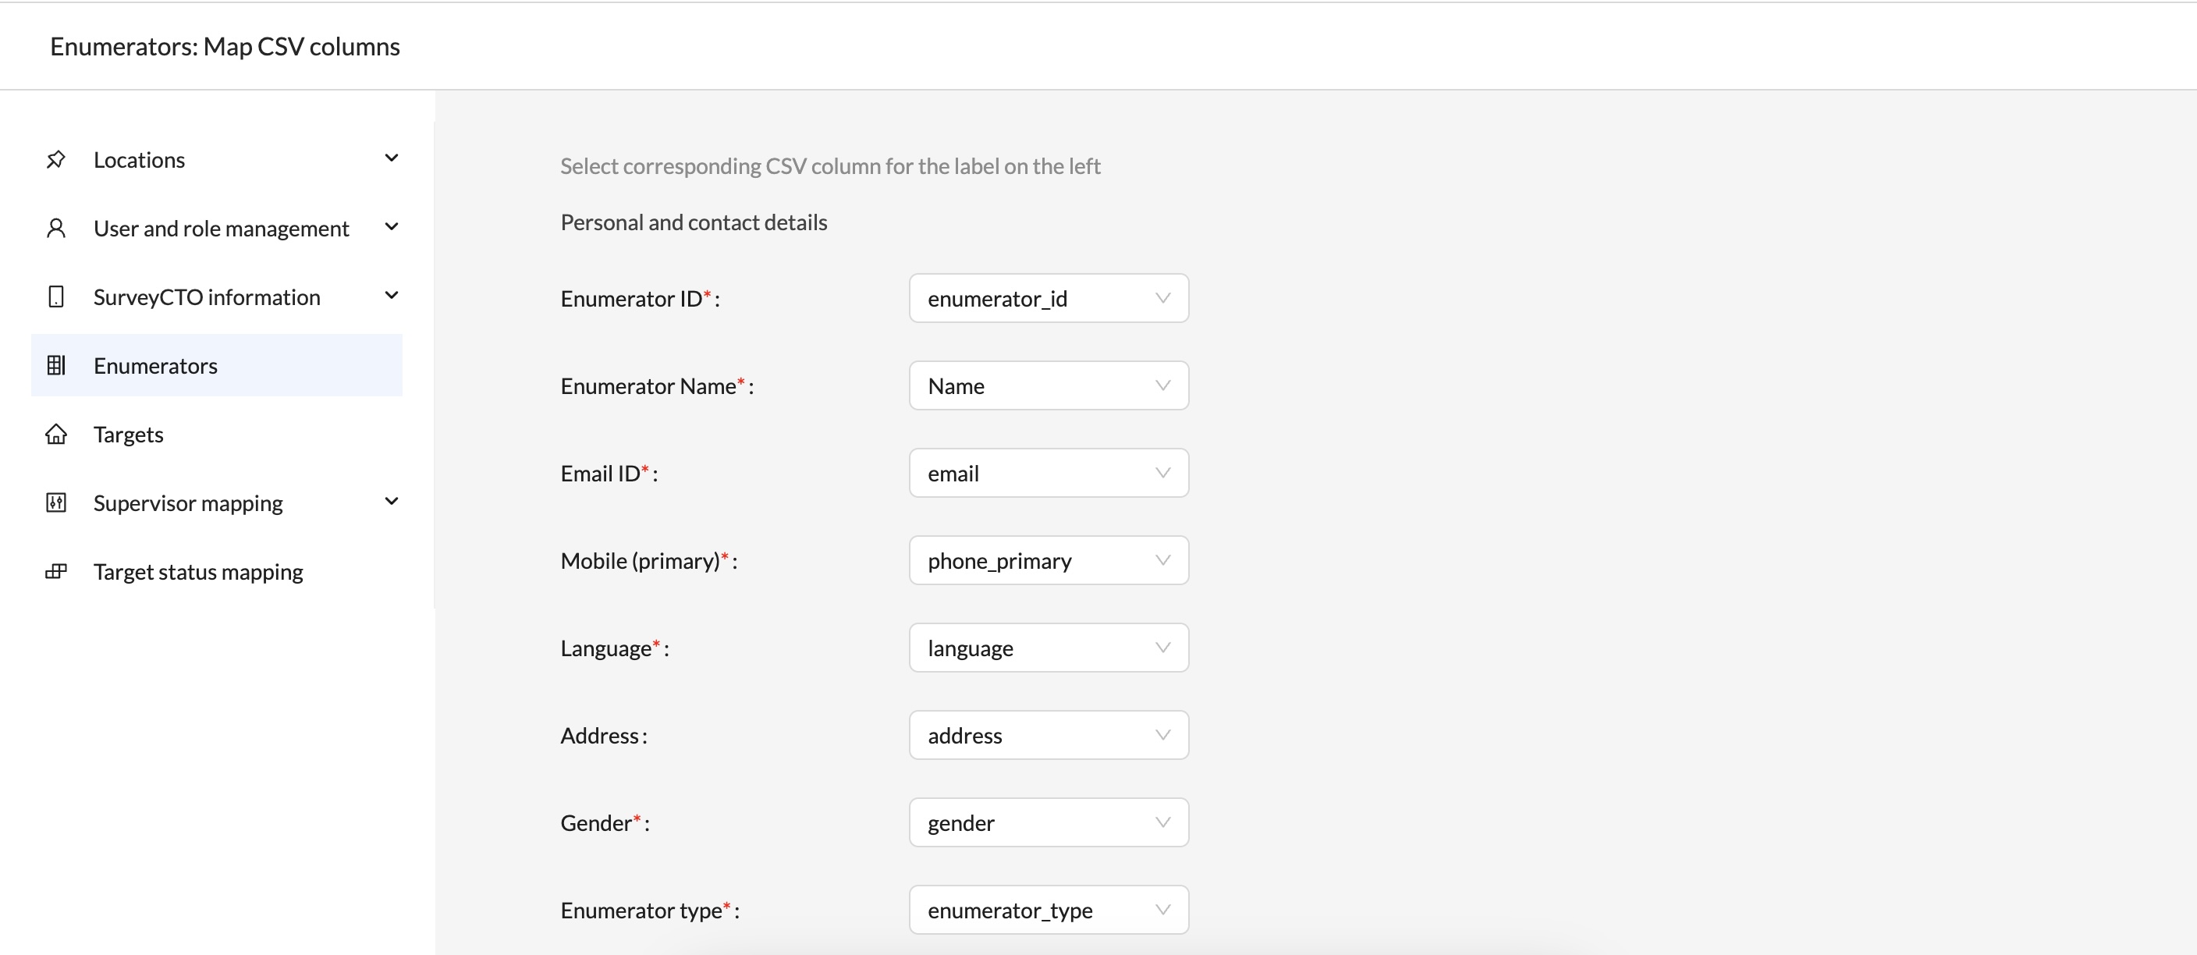Click the 'Enumerators: Map CSV columns' heading

click(225, 47)
